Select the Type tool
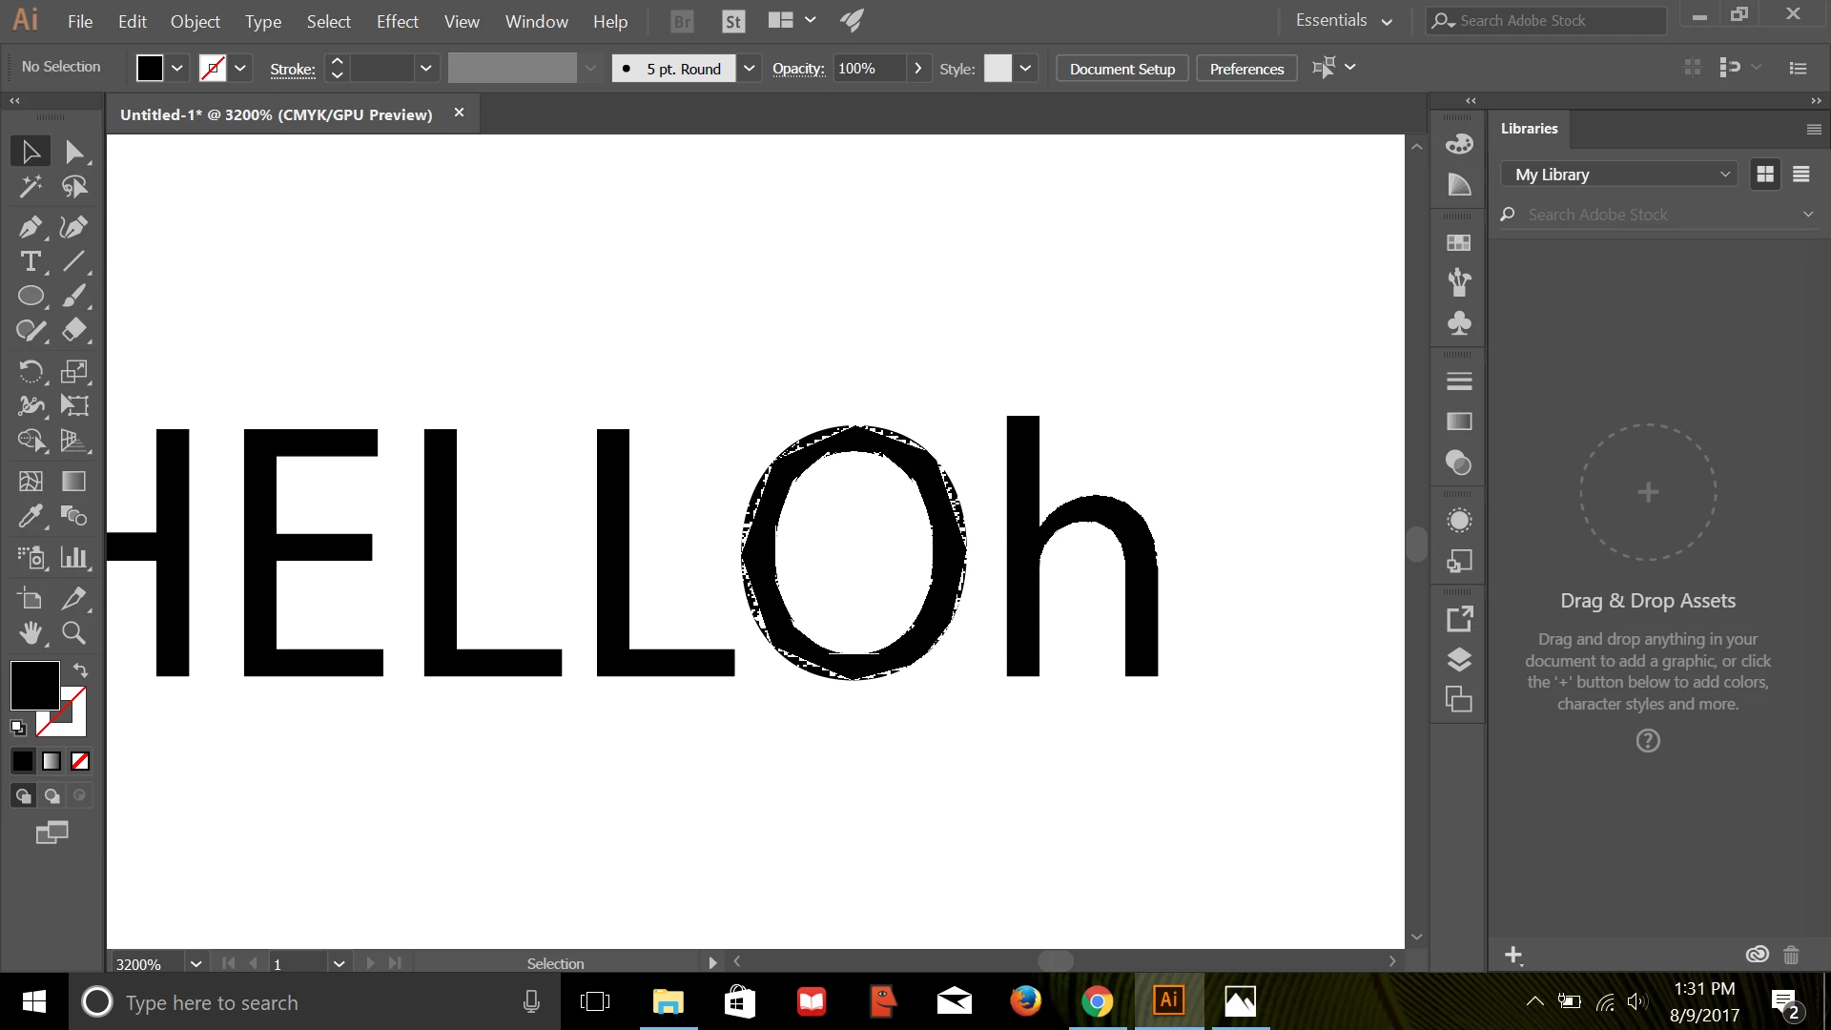The width and height of the screenshot is (1831, 1030). (30, 261)
